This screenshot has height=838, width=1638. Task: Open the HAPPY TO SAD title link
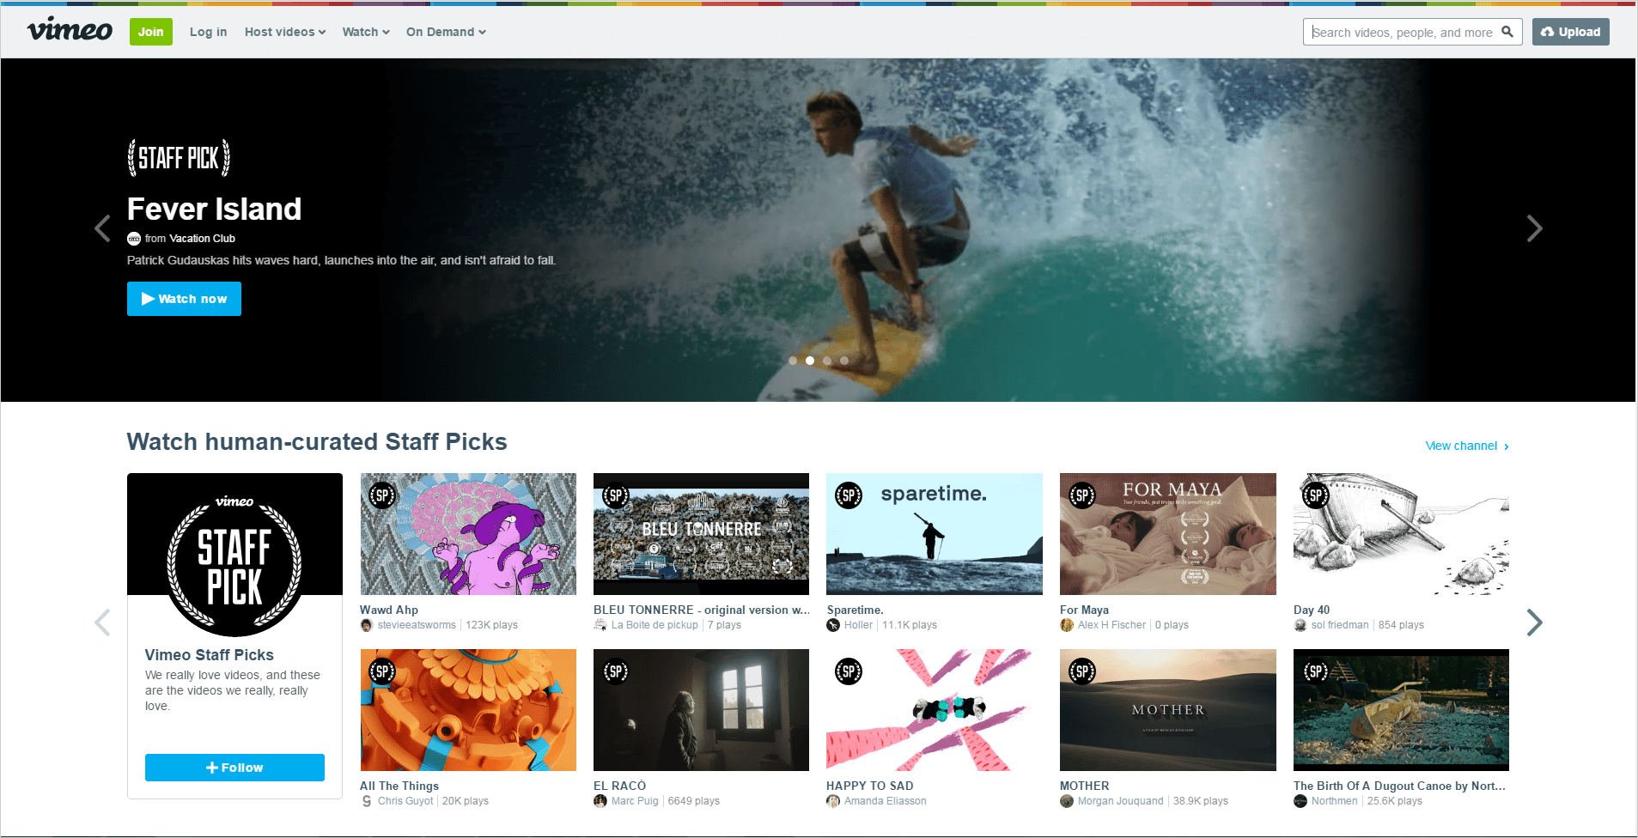pyautogui.click(x=870, y=786)
